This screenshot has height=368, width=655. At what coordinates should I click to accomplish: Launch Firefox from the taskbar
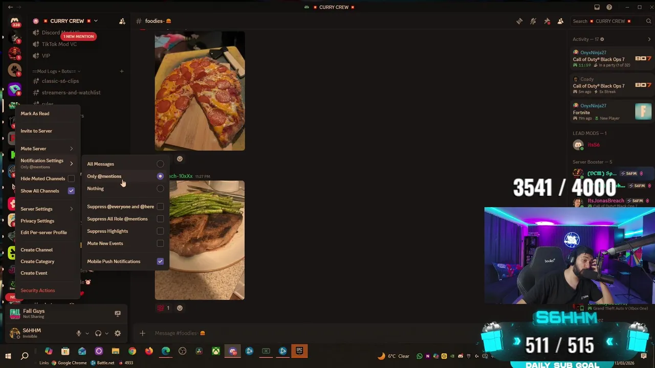pyautogui.click(x=149, y=351)
